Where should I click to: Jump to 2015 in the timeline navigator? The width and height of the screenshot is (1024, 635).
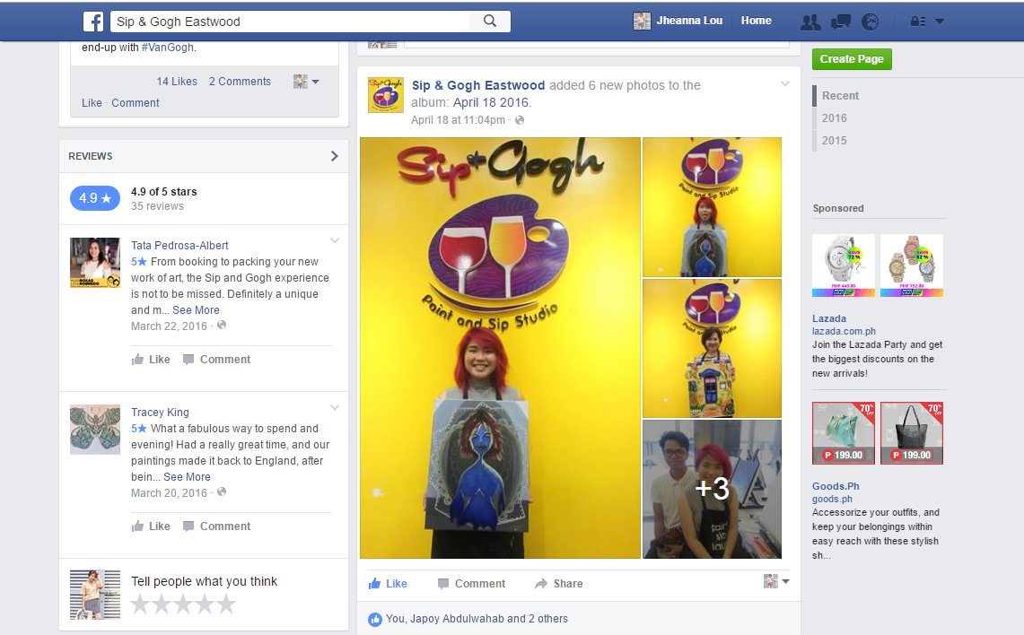[x=834, y=140]
